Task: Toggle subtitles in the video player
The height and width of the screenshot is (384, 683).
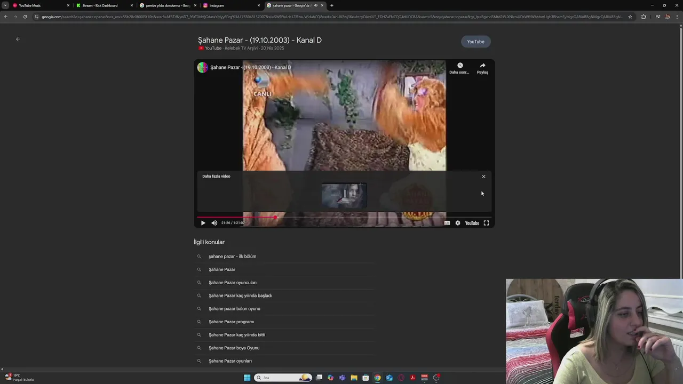Action: (447, 223)
